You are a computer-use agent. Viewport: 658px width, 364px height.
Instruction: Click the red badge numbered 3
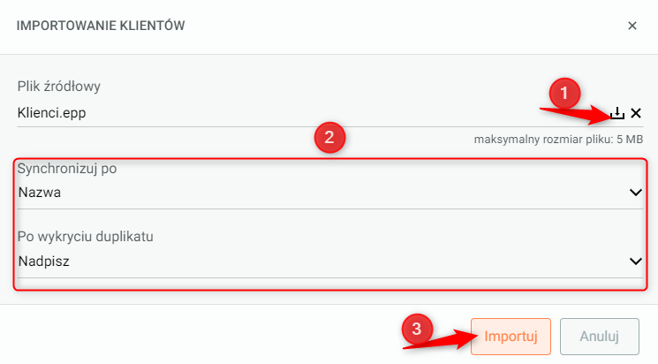pyautogui.click(x=417, y=330)
